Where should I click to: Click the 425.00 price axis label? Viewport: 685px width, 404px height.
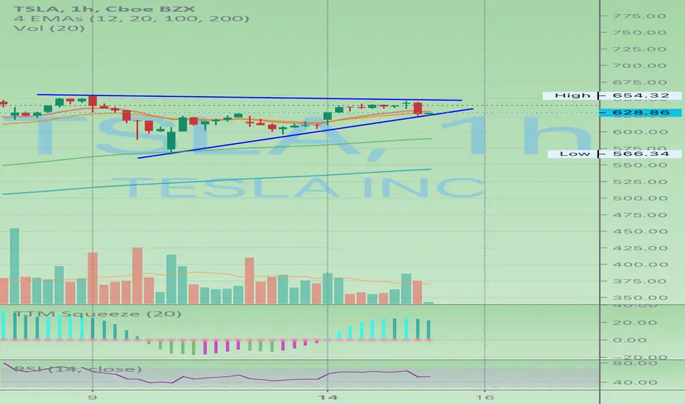[x=639, y=248]
